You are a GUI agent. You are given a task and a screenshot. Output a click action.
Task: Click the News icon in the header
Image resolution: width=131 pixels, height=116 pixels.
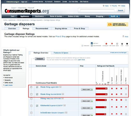(103, 6)
